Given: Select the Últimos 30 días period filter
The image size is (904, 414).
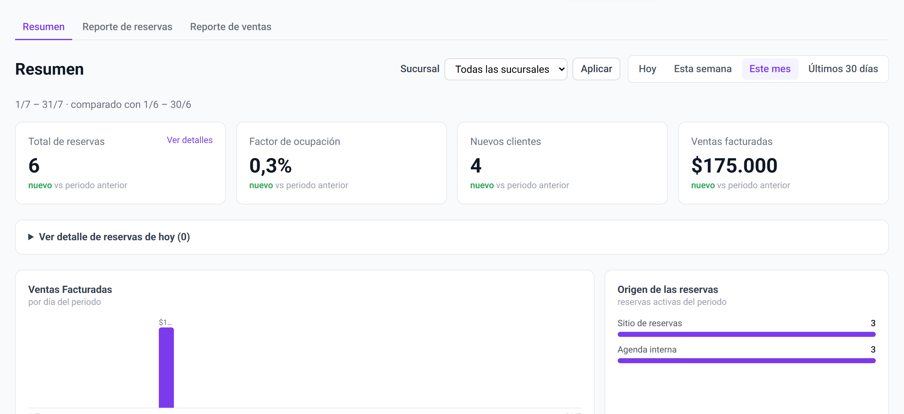Looking at the screenshot, I should click(x=843, y=69).
